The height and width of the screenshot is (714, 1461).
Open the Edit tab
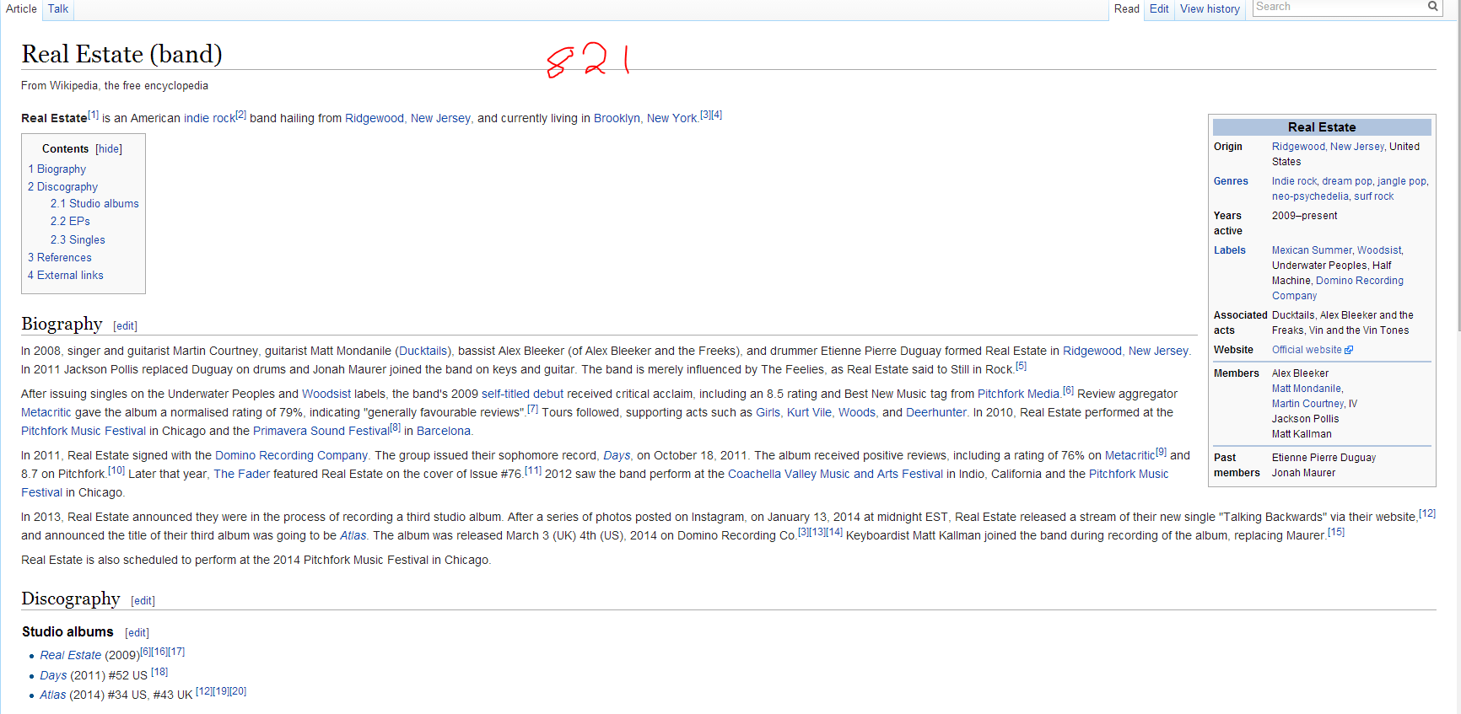pyautogui.click(x=1159, y=8)
